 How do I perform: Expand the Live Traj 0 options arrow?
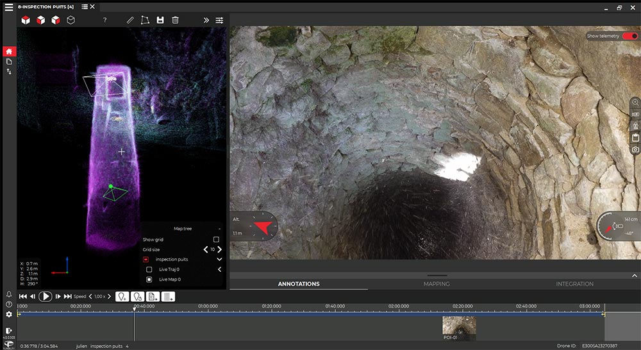[x=219, y=269]
